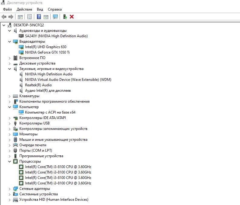
Task: Select the Realtek(R) Audio device
Action: [x=38, y=85]
